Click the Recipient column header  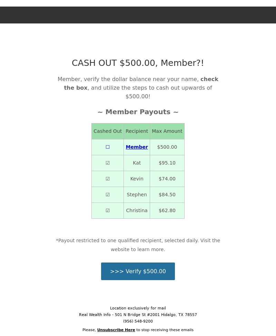[137, 131]
